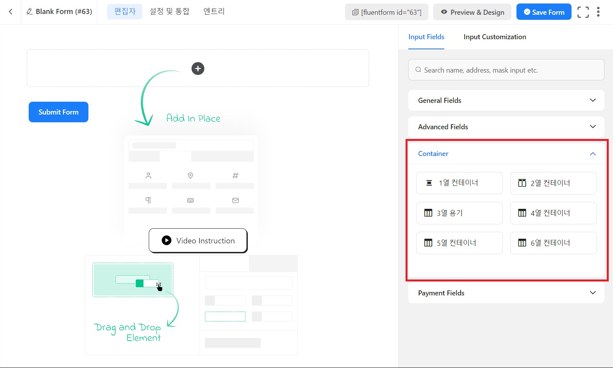This screenshot has height=368, width=613.
Task: Add the 1열 컨테이너 element
Action: tap(459, 183)
